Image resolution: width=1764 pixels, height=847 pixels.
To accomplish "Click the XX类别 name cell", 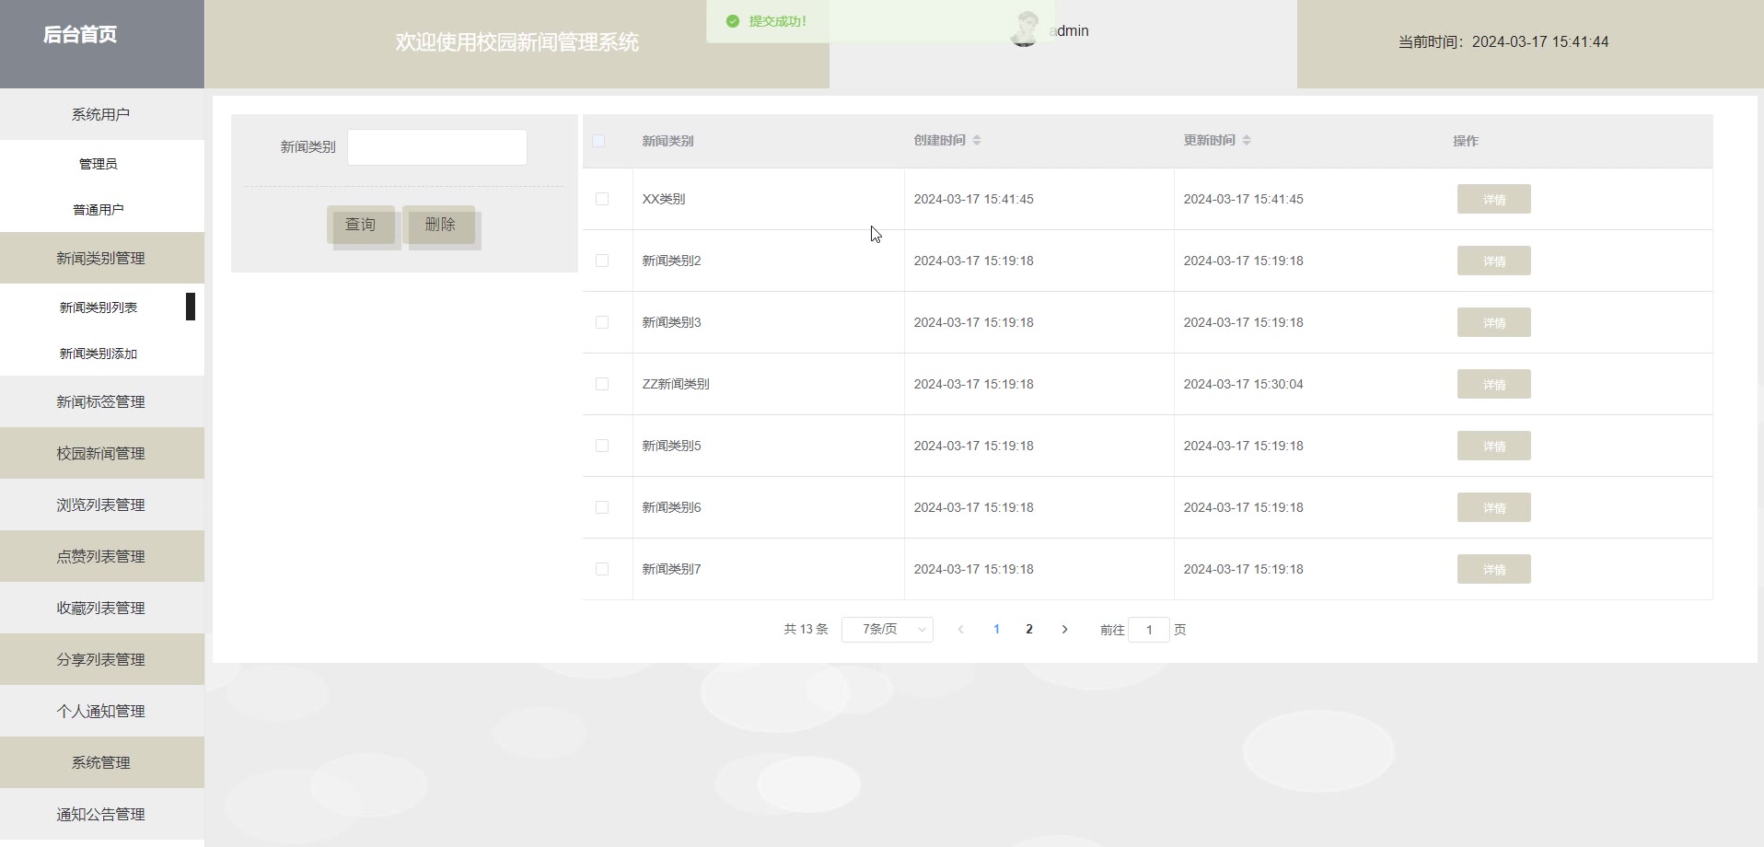I will [664, 199].
